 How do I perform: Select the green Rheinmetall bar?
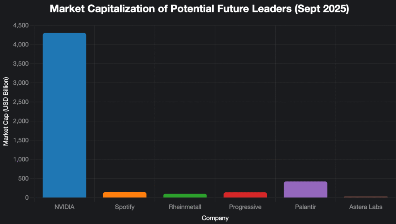pyautogui.click(x=185, y=196)
